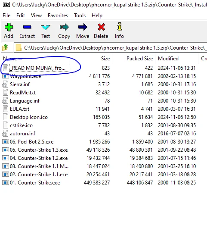Click the green Add plus icon
This screenshot has width=207, height=228.
(x=9, y=27)
